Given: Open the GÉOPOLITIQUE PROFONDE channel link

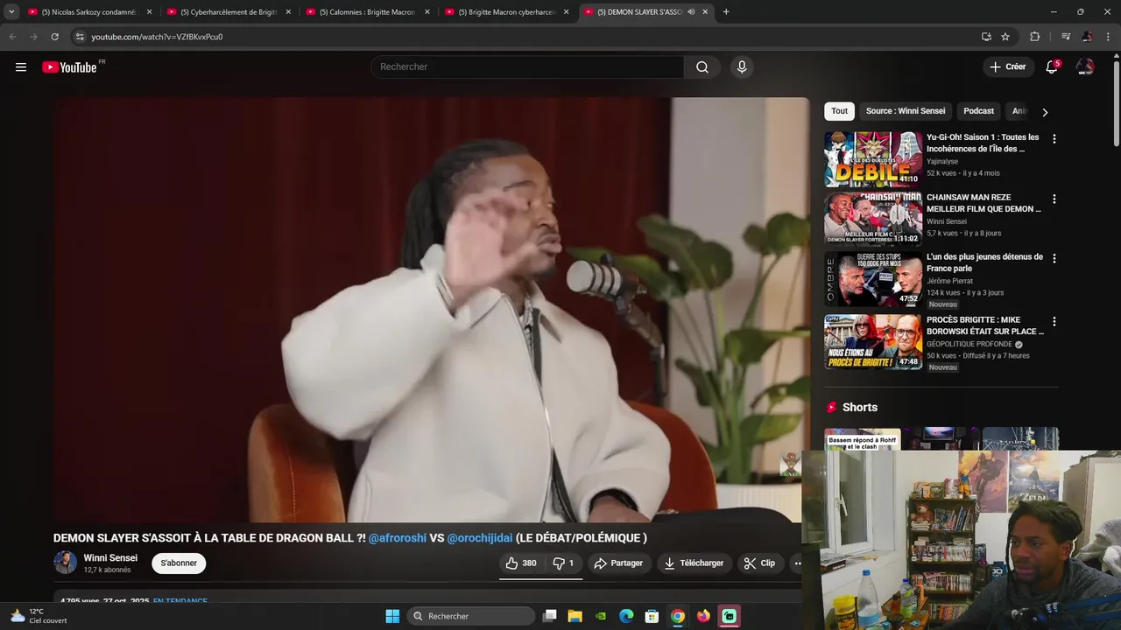Looking at the screenshot, I should point(969,345).
